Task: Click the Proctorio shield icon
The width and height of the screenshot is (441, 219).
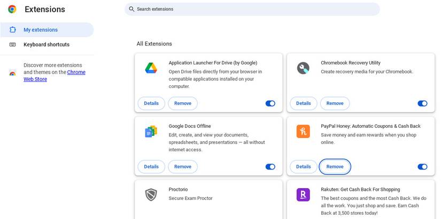Action: pyautogui.click(x=151, y=194)
